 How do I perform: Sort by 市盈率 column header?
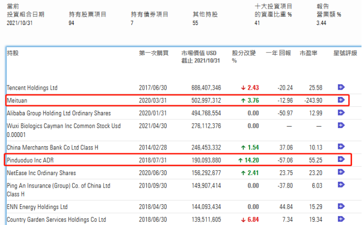(x=309, y=53)
